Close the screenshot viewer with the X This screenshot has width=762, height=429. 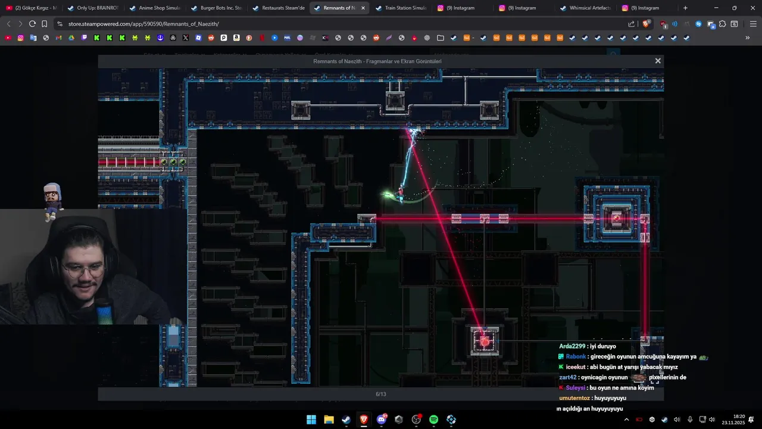click(x=657, y=61)
